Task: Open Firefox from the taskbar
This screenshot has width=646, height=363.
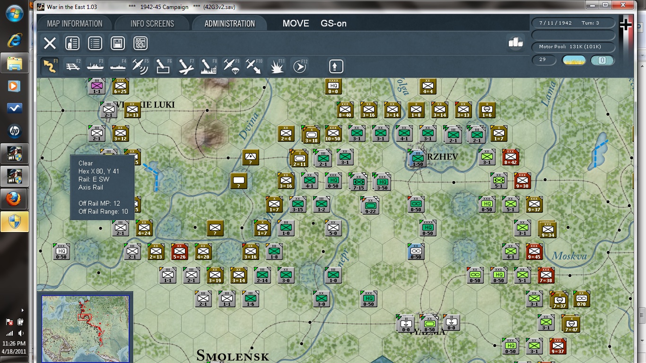Action: pos(15,199)
